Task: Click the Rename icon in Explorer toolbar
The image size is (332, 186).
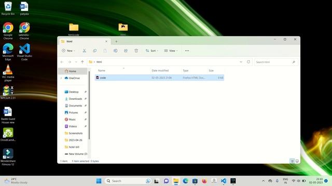Action: (x=115, y=51)
